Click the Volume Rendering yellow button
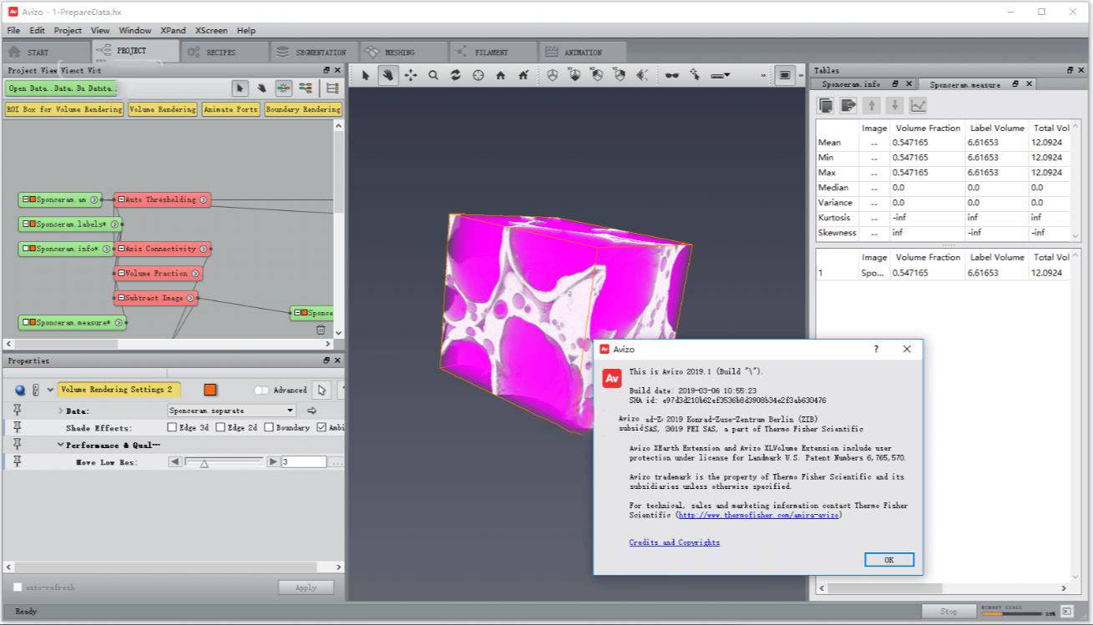This screenshot has width=1093, height=625. pos(163,109)
